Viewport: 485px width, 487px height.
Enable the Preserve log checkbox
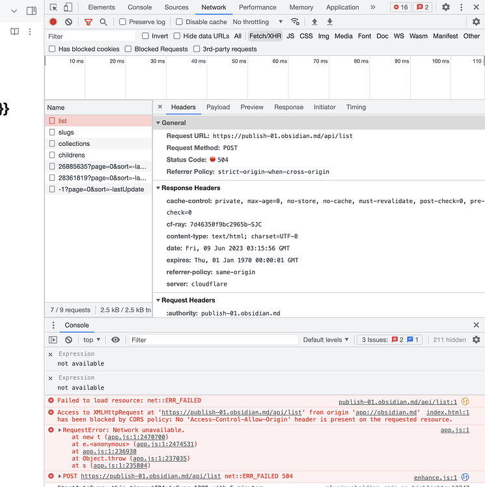(x=122, y=21)
